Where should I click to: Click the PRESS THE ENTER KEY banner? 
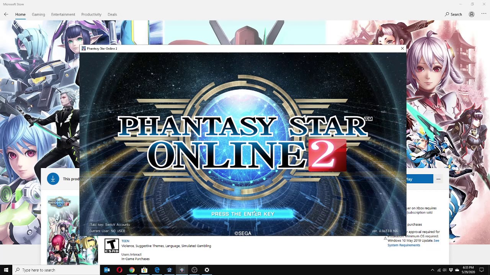click(x=243, y=214)
